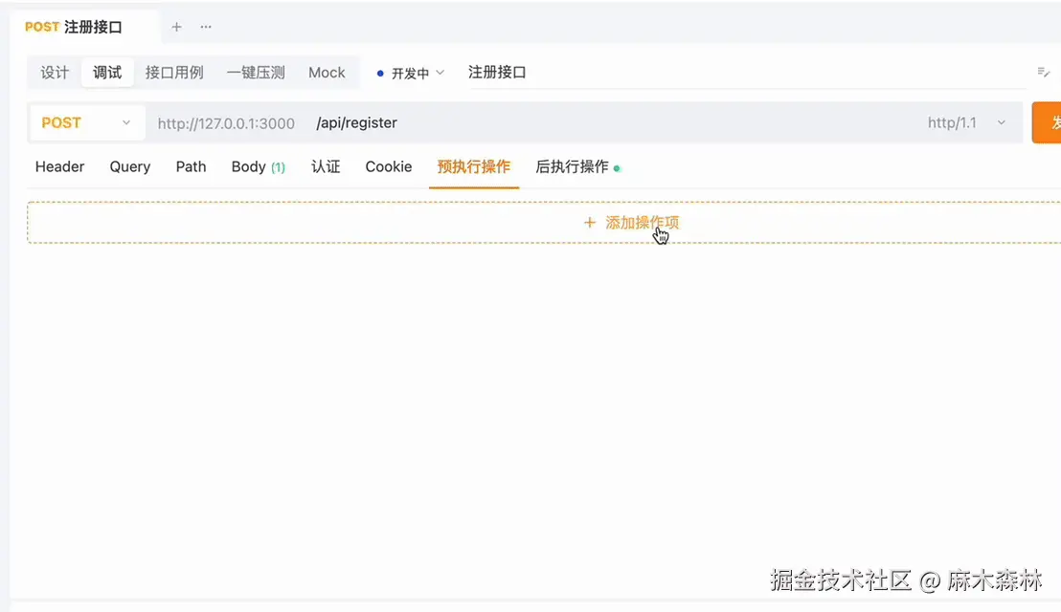1061x612 pixels.
Task: Select the 后执行操作 tab
Action: point(577,166)
